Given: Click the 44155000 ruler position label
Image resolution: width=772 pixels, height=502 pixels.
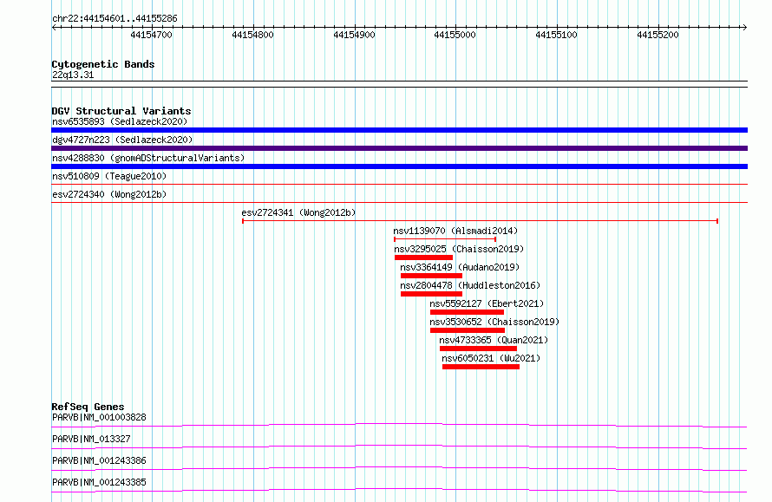Looking at the screenshot, I should [x=455, y=35].
